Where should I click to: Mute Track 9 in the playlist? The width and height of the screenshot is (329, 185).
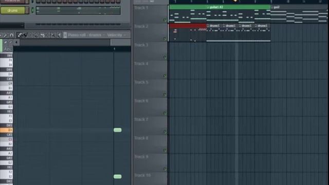(164, 169)
